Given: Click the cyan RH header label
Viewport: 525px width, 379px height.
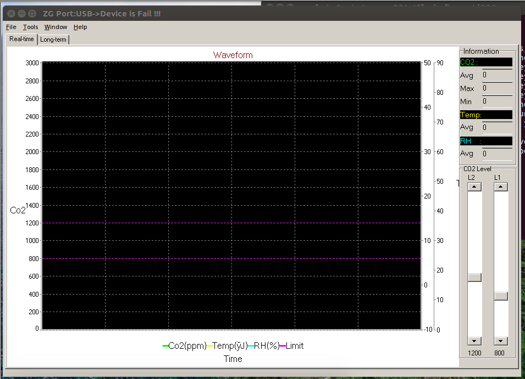Looking at the screenshot, I should (x=486, y=141).
